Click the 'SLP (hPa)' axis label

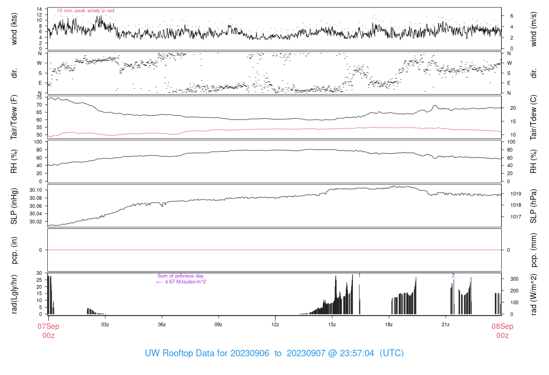click(533, 206)
